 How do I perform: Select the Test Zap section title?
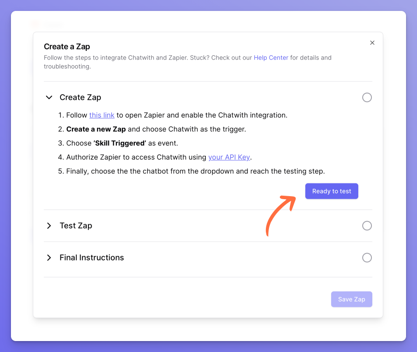click(76, 226)
